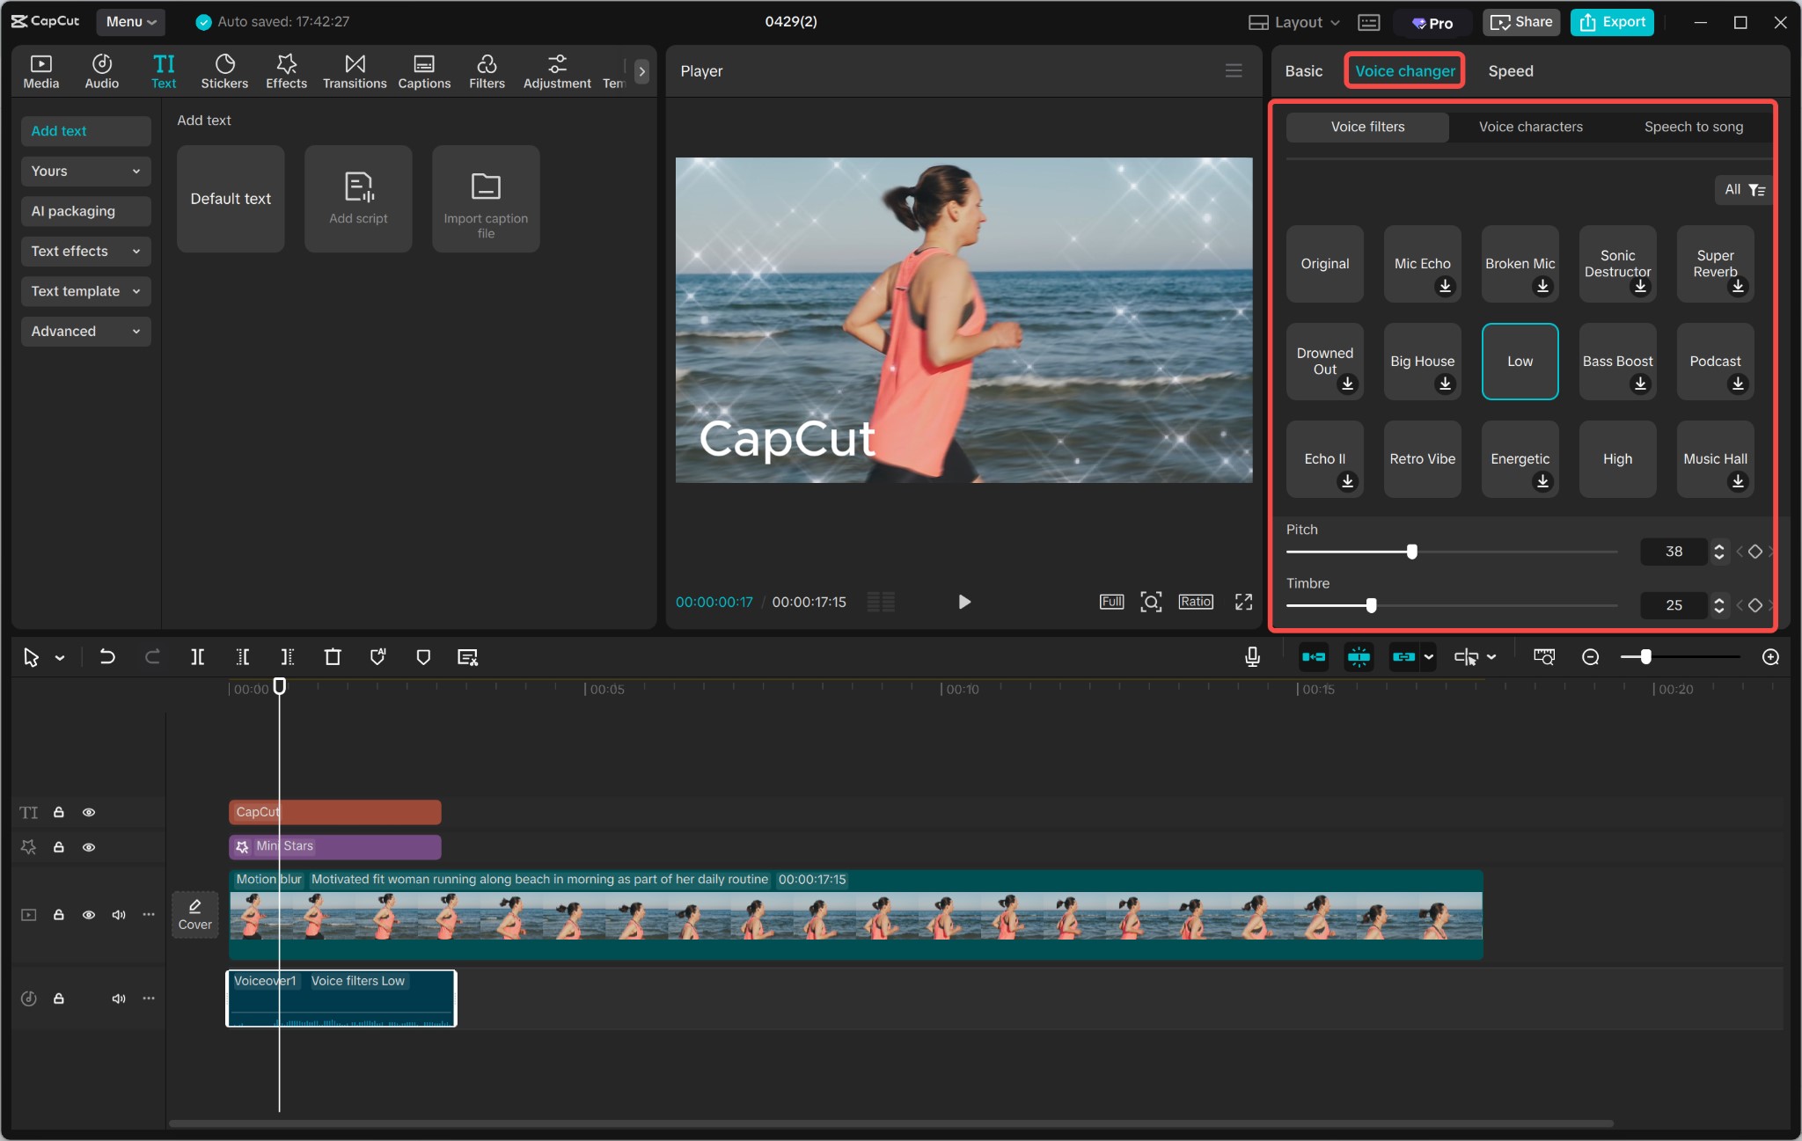Mute the main video track
Image resolution: width=1802 pixels, height=1141 pixels.
pos(119,915)
